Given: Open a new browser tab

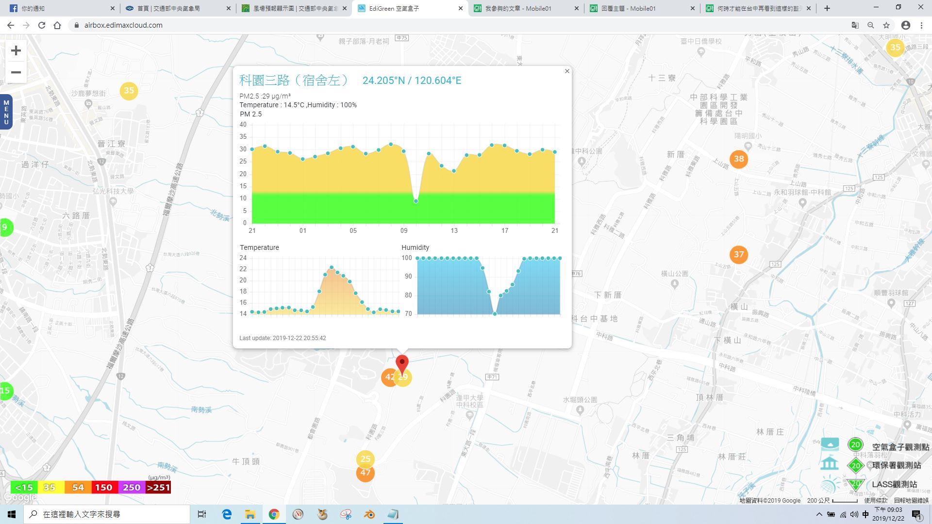Looking at the screenshot, I should point(827,8).
